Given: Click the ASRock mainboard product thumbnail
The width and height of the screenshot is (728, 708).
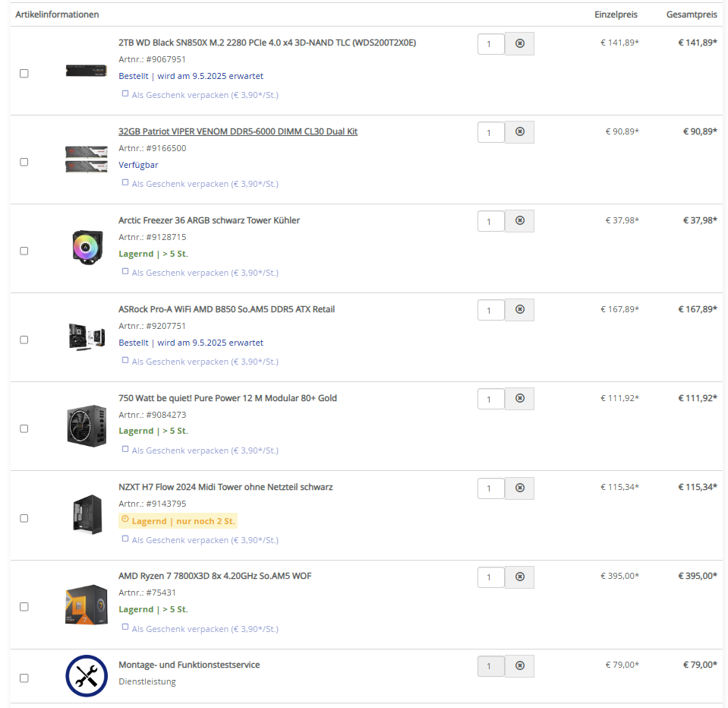Looking at the screenshot, I should [87, 337].
